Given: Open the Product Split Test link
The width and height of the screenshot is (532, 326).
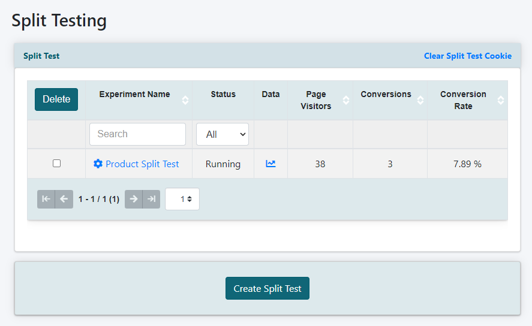Looking at the screenshot, I should (x=142, y=164).
